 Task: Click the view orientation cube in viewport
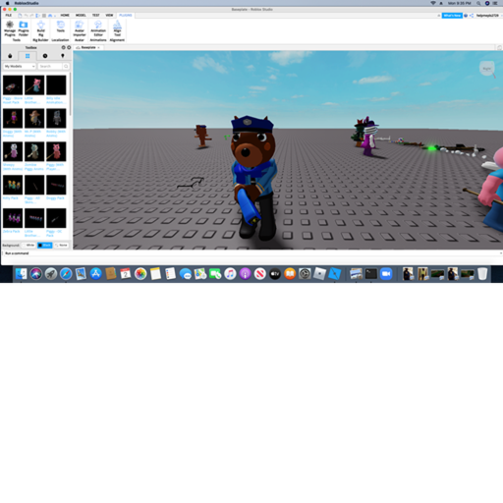coord(487,69)
